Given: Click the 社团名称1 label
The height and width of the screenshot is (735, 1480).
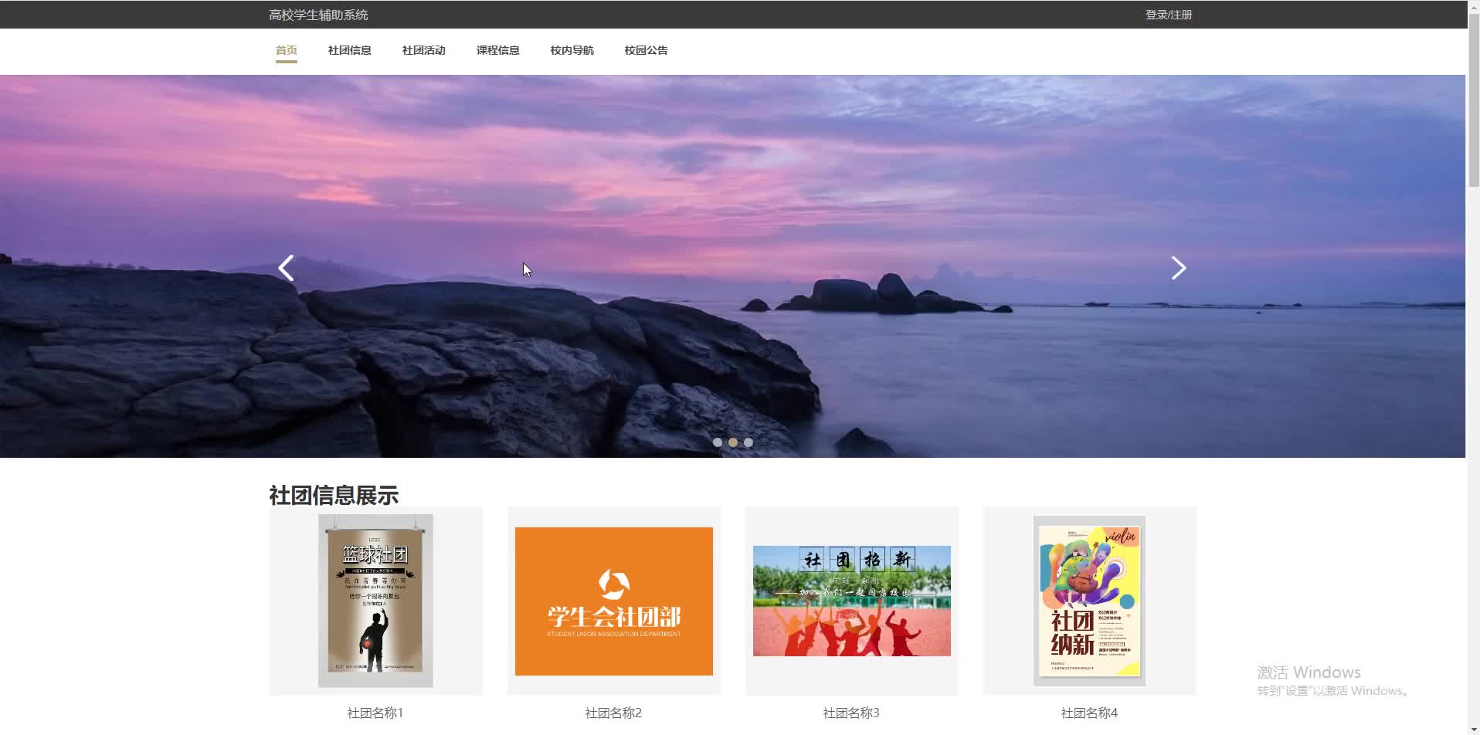Looking at the screenshot, I should (375, 713).
